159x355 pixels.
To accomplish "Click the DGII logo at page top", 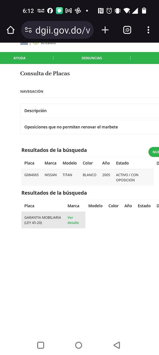I will [38, 43].
